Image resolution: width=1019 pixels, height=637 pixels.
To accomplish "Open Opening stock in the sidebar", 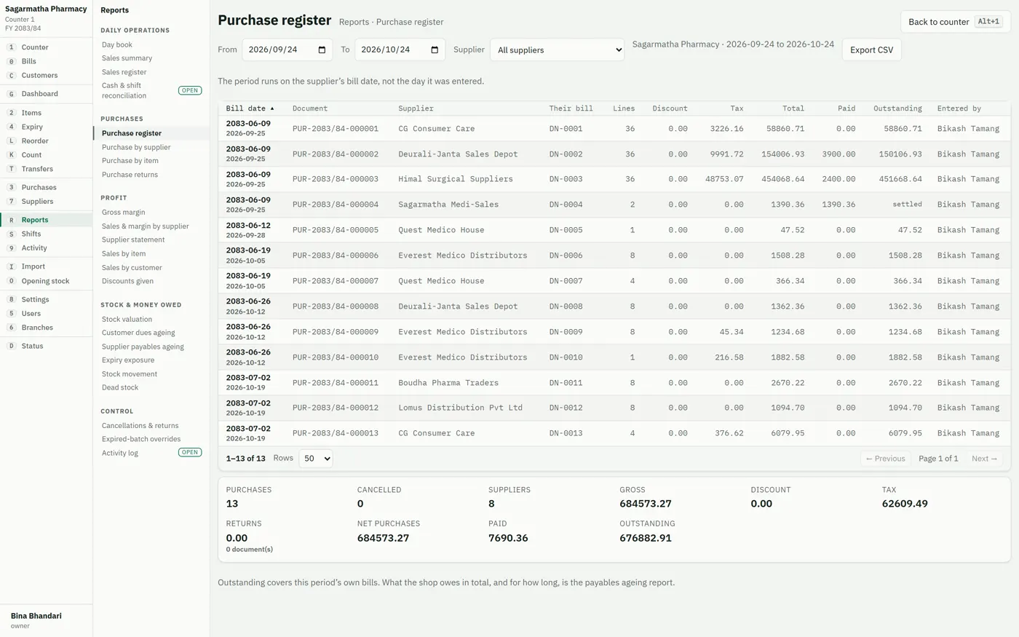I will point(46,281).
